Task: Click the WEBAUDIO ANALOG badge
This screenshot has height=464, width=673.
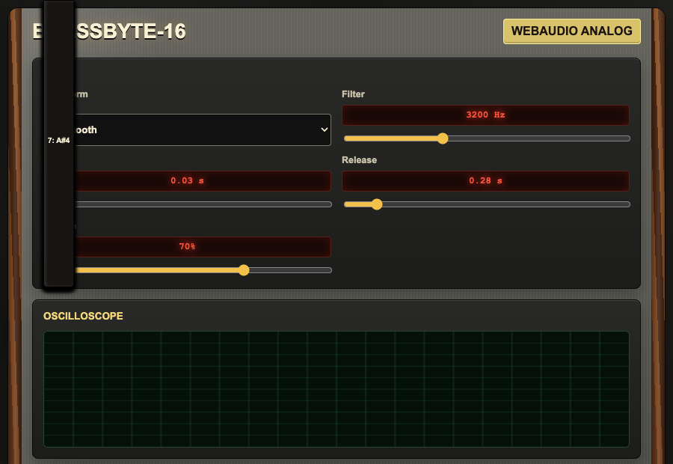Action: 572,31
